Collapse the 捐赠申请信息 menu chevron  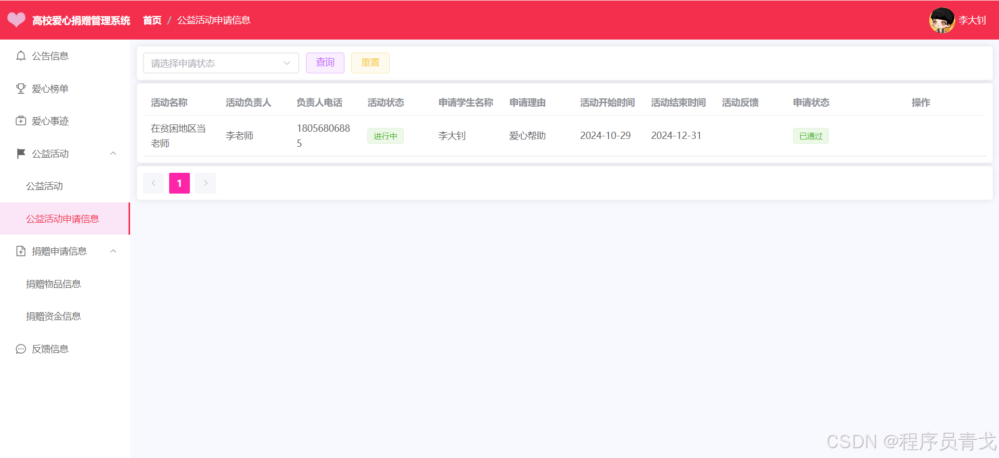113,251
